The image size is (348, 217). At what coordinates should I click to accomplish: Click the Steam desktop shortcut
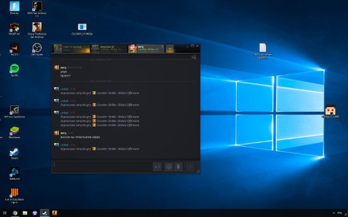coord(14,153)
